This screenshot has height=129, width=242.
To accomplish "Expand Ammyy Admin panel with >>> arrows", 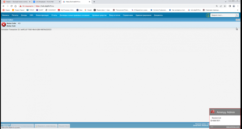I will [x=212, y=127].
